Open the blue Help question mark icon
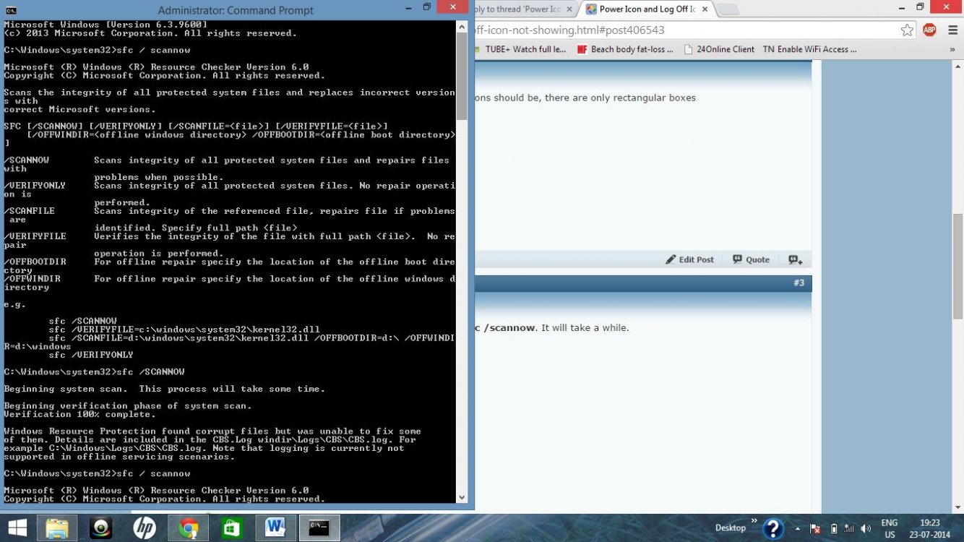The height and width of the screenshot is (542, 964). click(773, 529)
